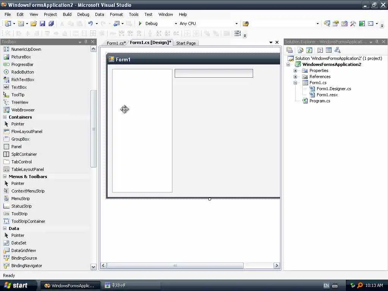Image resolution: width=388 pixels, height=291 pixels.
Task: Pick FlowLayoutPanel container
Action: 27,131
